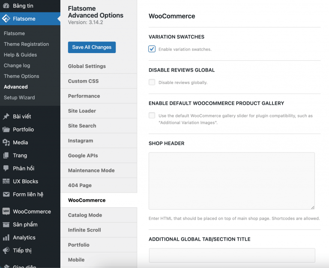
Task: Open Portfolio options tab
Action: click(x=99, y=245)
